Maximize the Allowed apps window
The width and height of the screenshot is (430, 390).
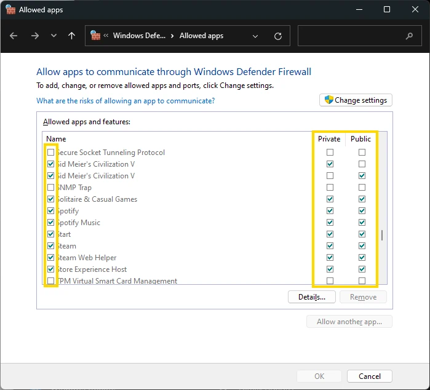coord(387,10)
